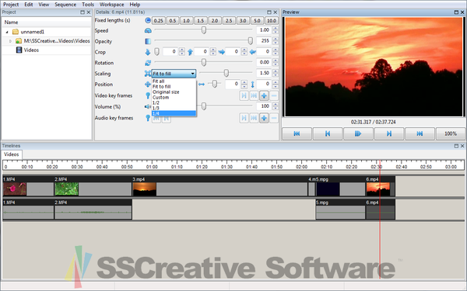Image resolution: width=467 pixels, height=291 pixels.
Task: Open the Sequence menu
Action: 65,5
